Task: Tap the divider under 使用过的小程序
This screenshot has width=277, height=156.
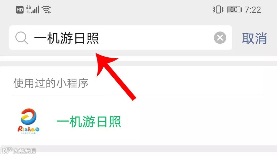Action: [145, 96]
